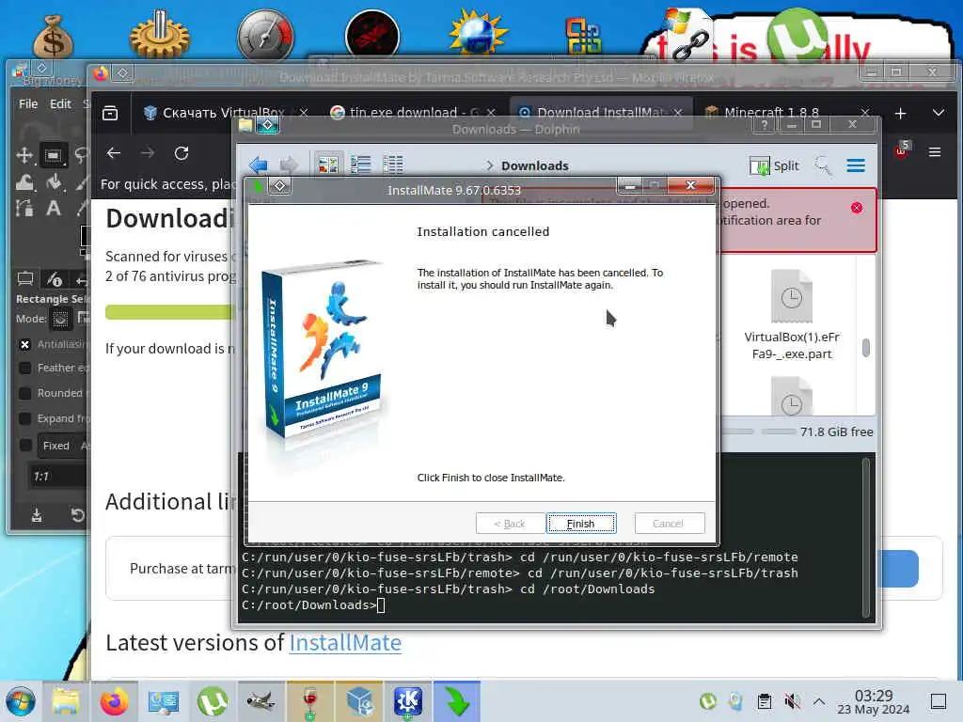Image resolution: width=963 pixels, height=722 pixels.
Task: Enable Rounded corners checkbox in GIMP
Action: [24, 393]
